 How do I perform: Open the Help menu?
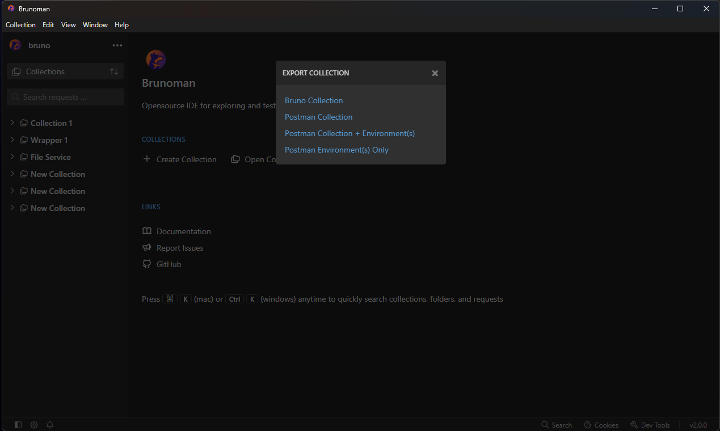tap(121, 24)
